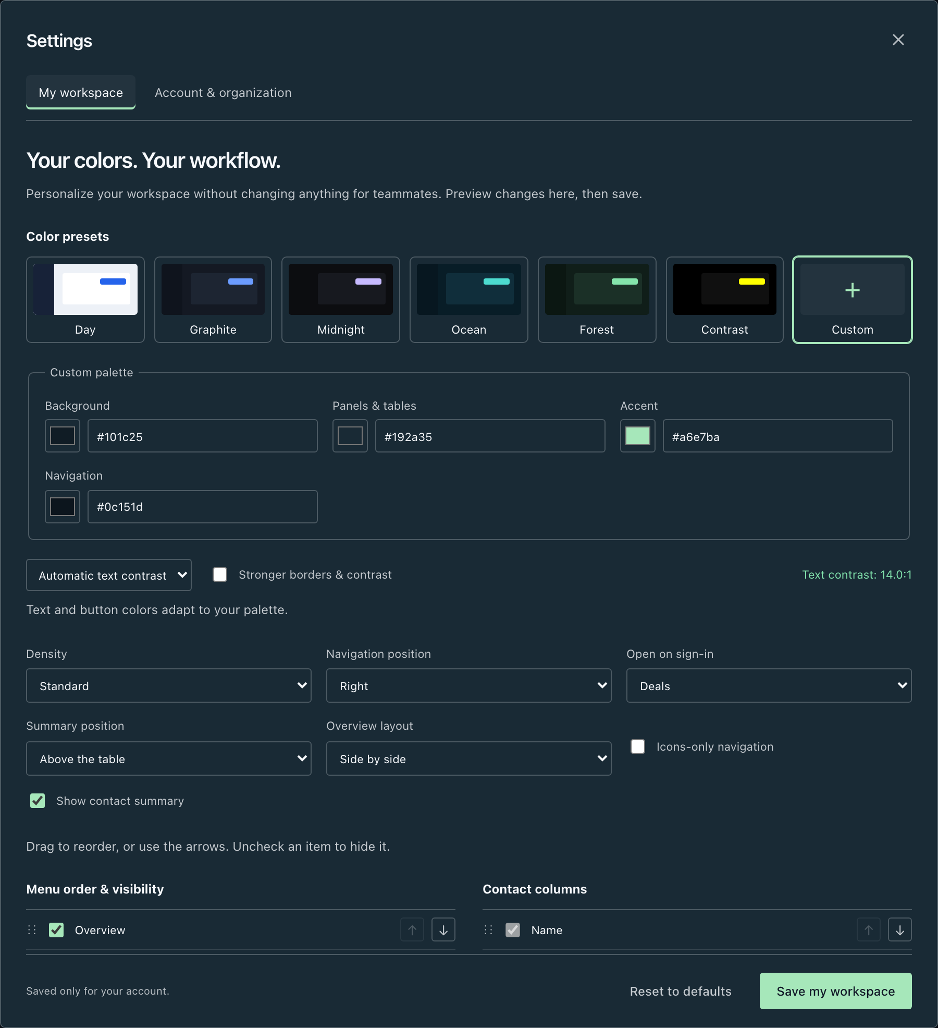Click the up arrow for Name column

[868, 929]
